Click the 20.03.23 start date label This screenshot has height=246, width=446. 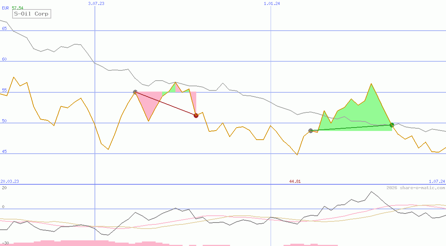10,181
